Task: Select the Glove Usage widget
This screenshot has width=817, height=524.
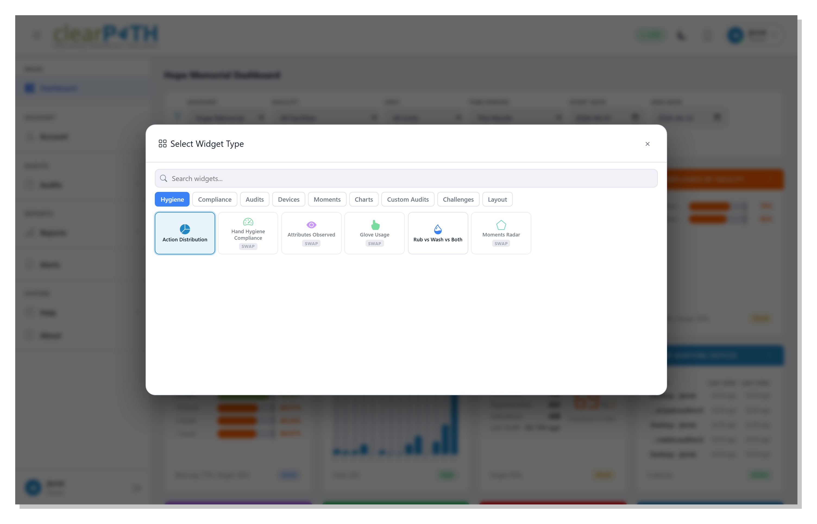Action: click(x=374, y=233)
